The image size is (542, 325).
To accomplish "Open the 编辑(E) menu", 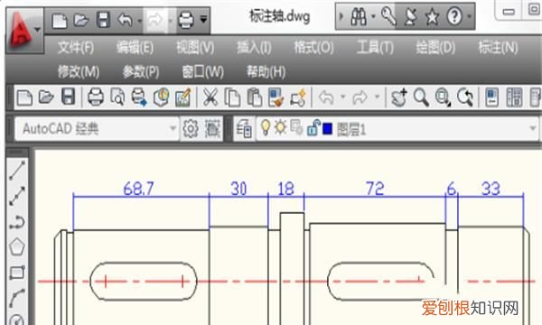I will (x=135, y=47).
